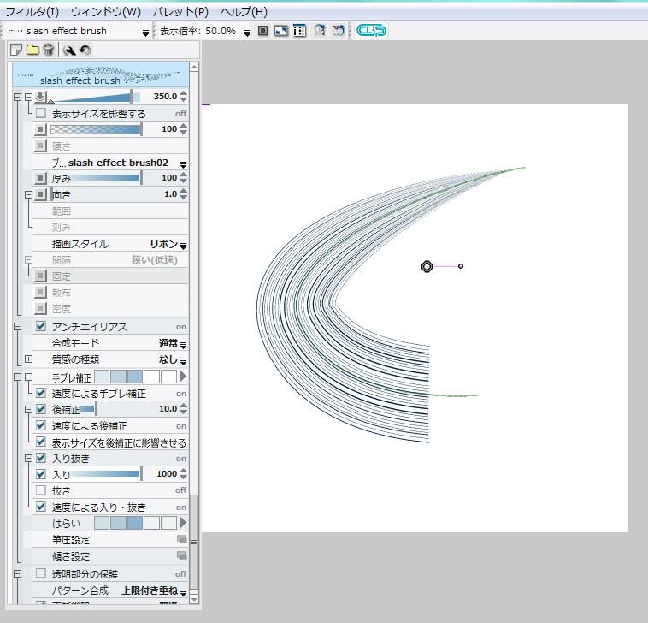Click the yellow folder icon in preset panel

click(x=32, y=50)
